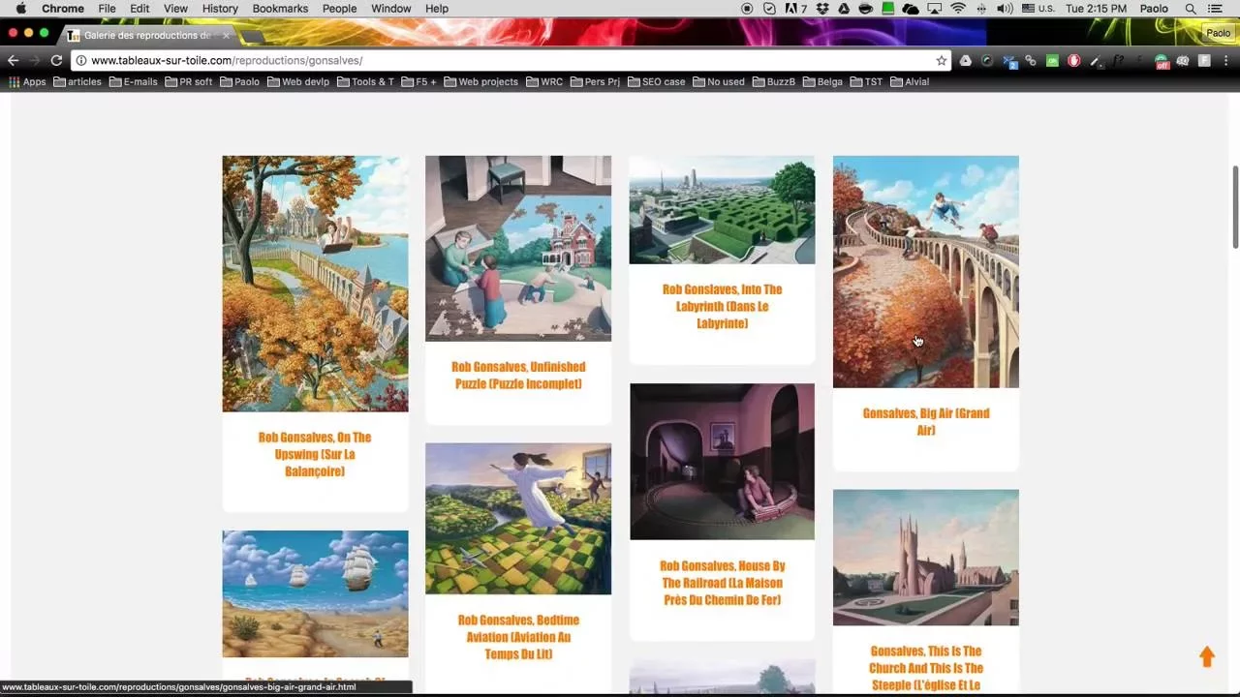Open 'Into The Labyrinth' title link
The height and width of the screenshot is (697, 1240).
click(x=722, y=306)
